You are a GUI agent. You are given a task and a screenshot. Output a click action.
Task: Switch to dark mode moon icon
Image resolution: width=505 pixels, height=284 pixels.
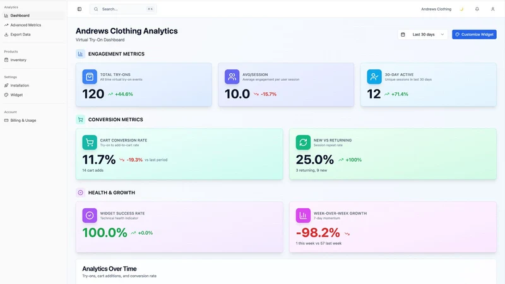point(461,9)
